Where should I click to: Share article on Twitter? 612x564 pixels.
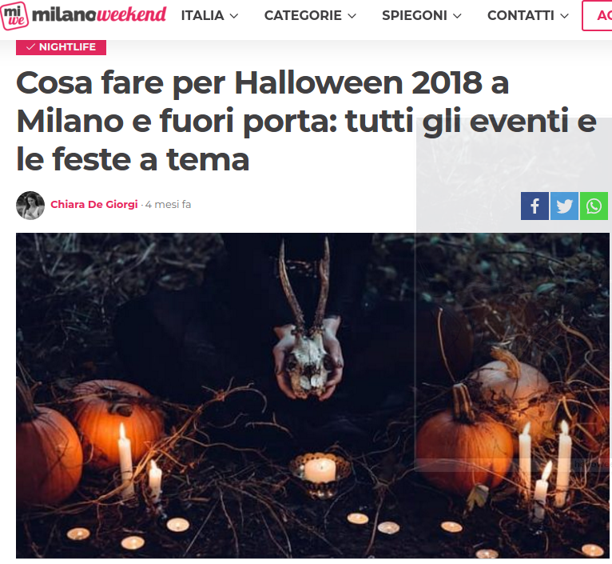click(564, 206)
